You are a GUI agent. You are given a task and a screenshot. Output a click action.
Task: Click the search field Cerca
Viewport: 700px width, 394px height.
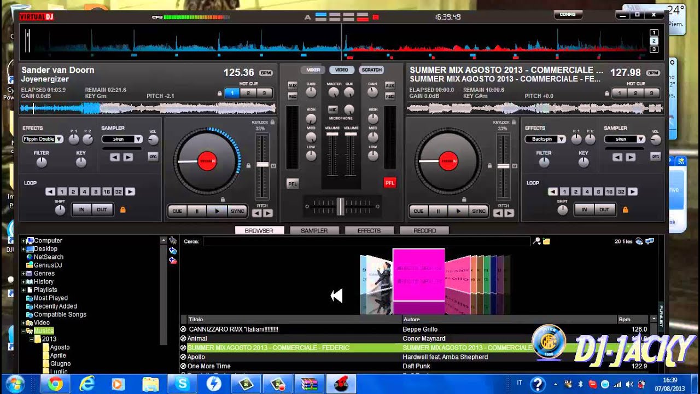366,241
